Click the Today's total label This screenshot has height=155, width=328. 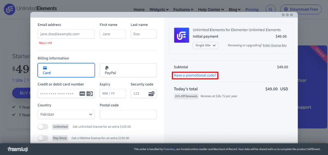[186, 89]
